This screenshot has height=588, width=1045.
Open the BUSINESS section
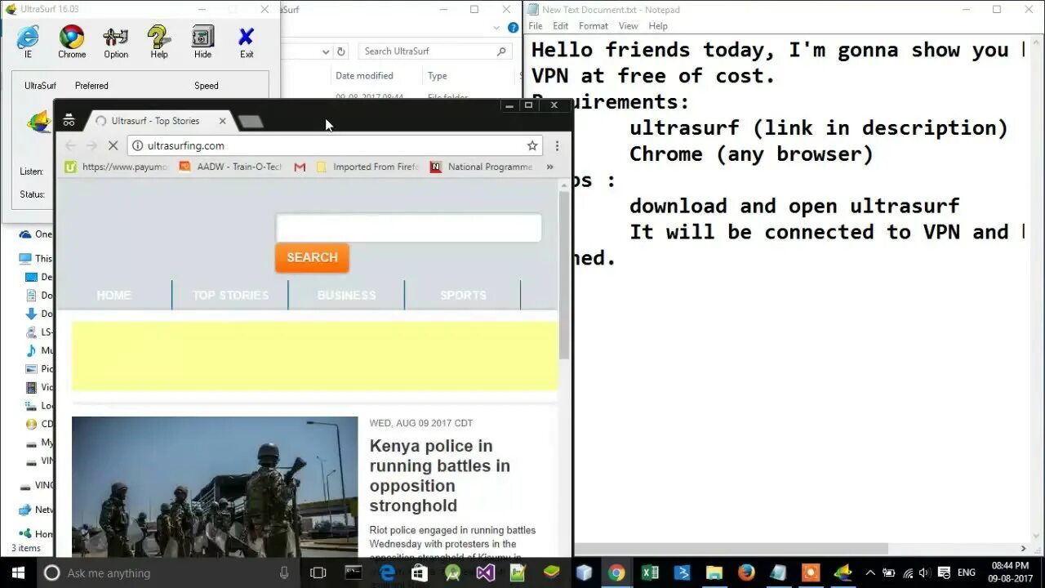(346, 295)
